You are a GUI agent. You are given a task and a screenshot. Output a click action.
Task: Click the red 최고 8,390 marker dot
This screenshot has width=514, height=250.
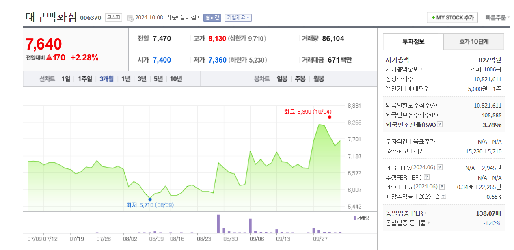329,117
